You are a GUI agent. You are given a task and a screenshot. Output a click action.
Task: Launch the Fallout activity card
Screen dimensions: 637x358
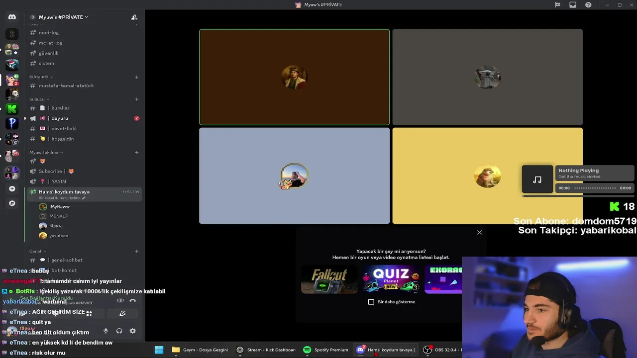point(329,280)
